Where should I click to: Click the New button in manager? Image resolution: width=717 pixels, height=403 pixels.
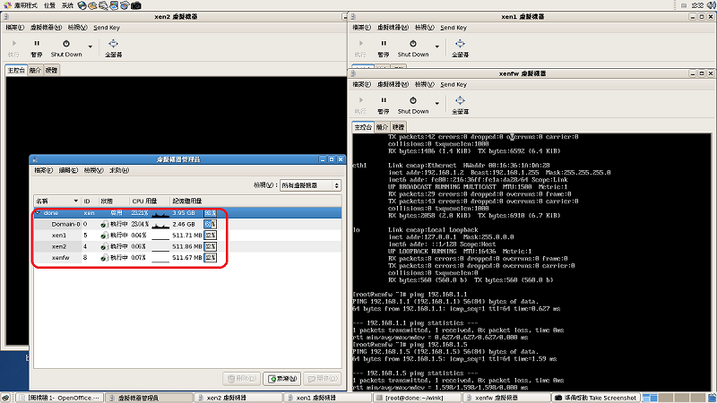[281, 379]
